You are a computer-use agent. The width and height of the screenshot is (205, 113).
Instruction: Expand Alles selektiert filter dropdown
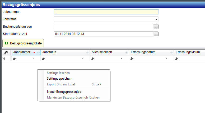[121, 58]
